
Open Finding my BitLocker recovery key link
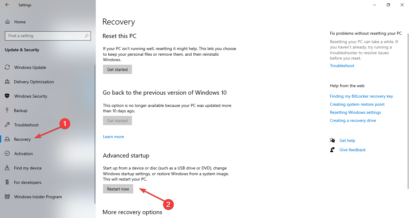(x=361, y=96)
